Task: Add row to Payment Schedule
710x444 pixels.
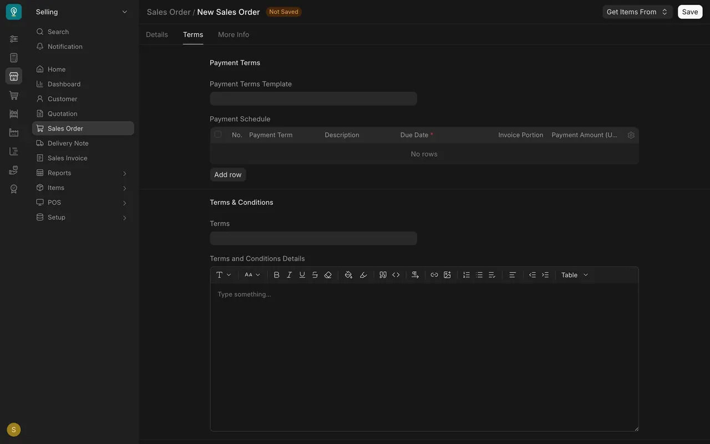Action: pyautogui.click(x=228, y=174)
